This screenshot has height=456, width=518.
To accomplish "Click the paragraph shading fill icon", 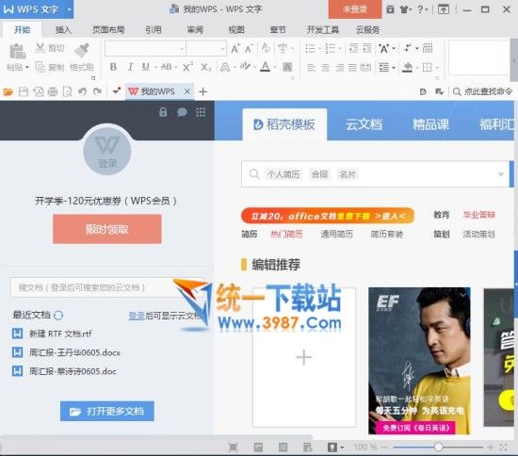I will 407,68.
